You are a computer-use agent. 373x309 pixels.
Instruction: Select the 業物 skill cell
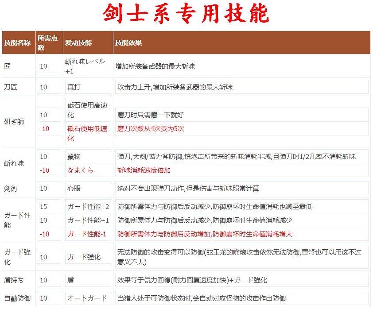tap(88, 156)
